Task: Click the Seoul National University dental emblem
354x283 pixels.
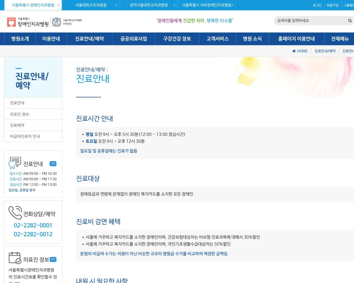Action: [56, 22]
